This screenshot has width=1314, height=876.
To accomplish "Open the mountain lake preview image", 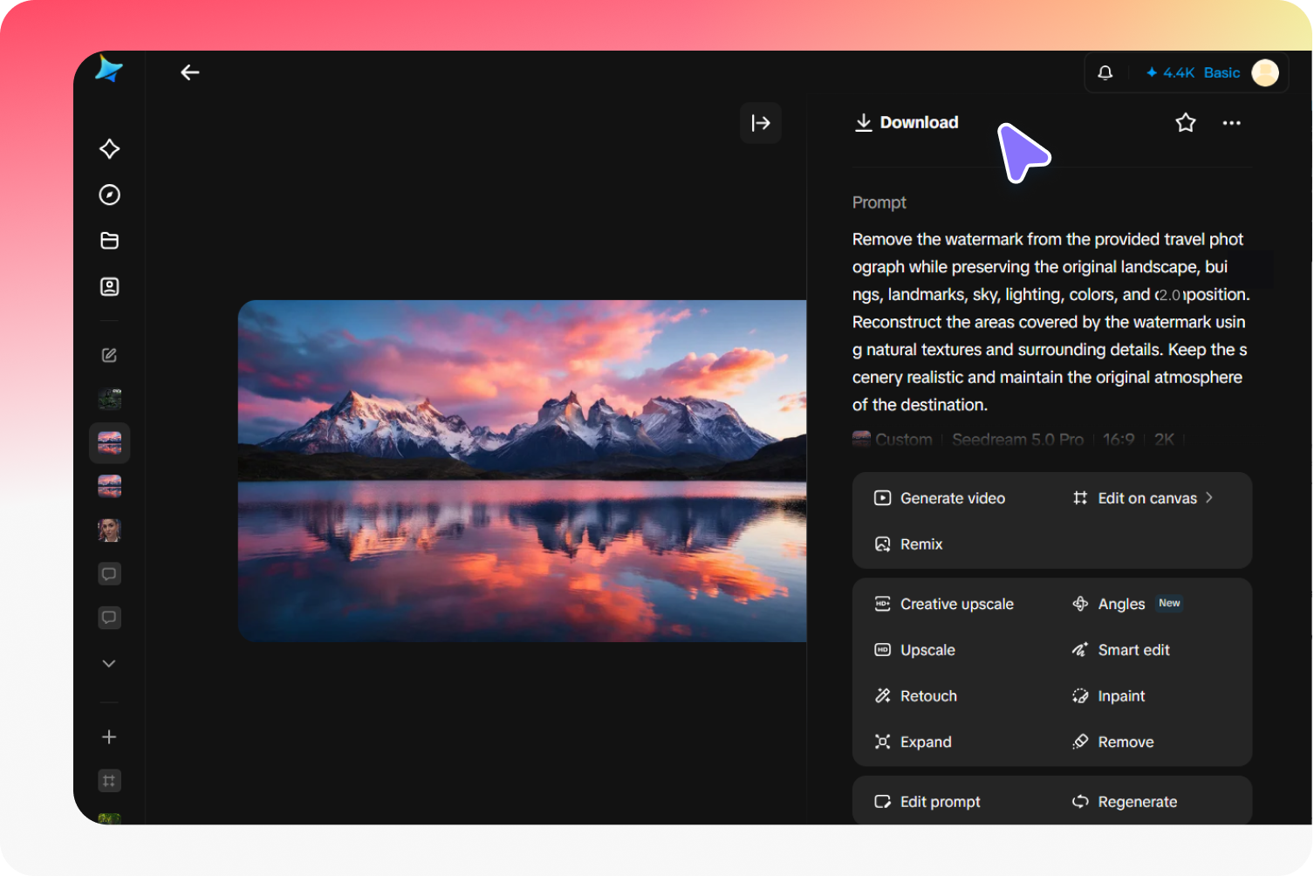I will 522,471.
